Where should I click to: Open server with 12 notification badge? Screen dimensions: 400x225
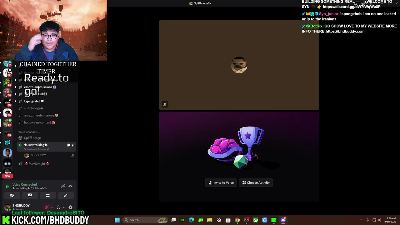(x=7, y=73)
